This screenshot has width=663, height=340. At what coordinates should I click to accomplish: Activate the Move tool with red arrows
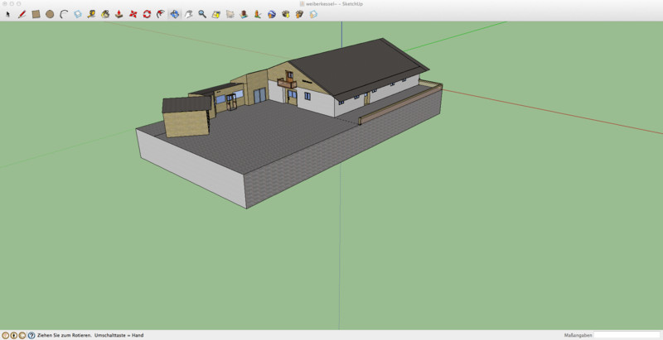pos(133,14)
